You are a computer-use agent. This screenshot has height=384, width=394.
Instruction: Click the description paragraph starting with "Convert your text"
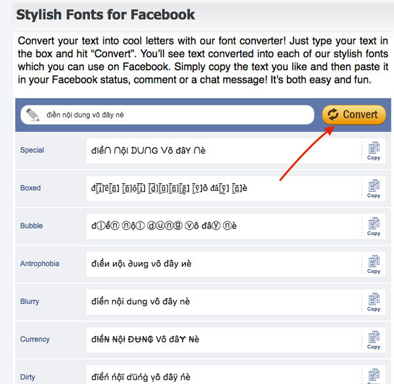pyautogui.click(x=203, y=60)
